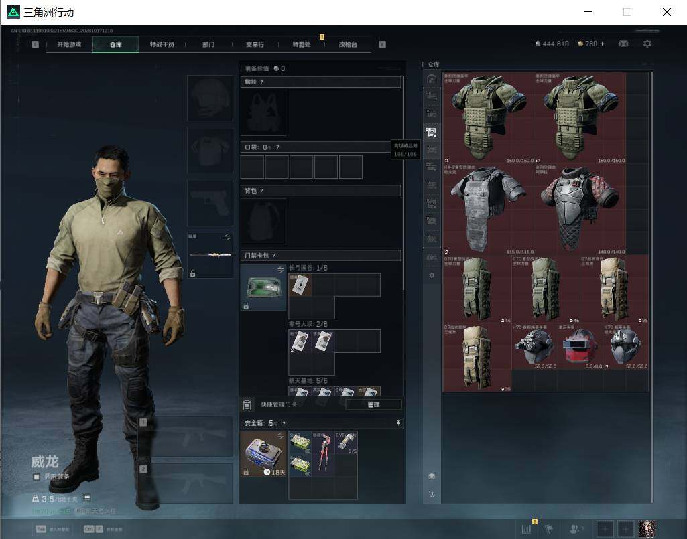
Task: Select the empty primary weapon slot 2
Action: (186, 483)
